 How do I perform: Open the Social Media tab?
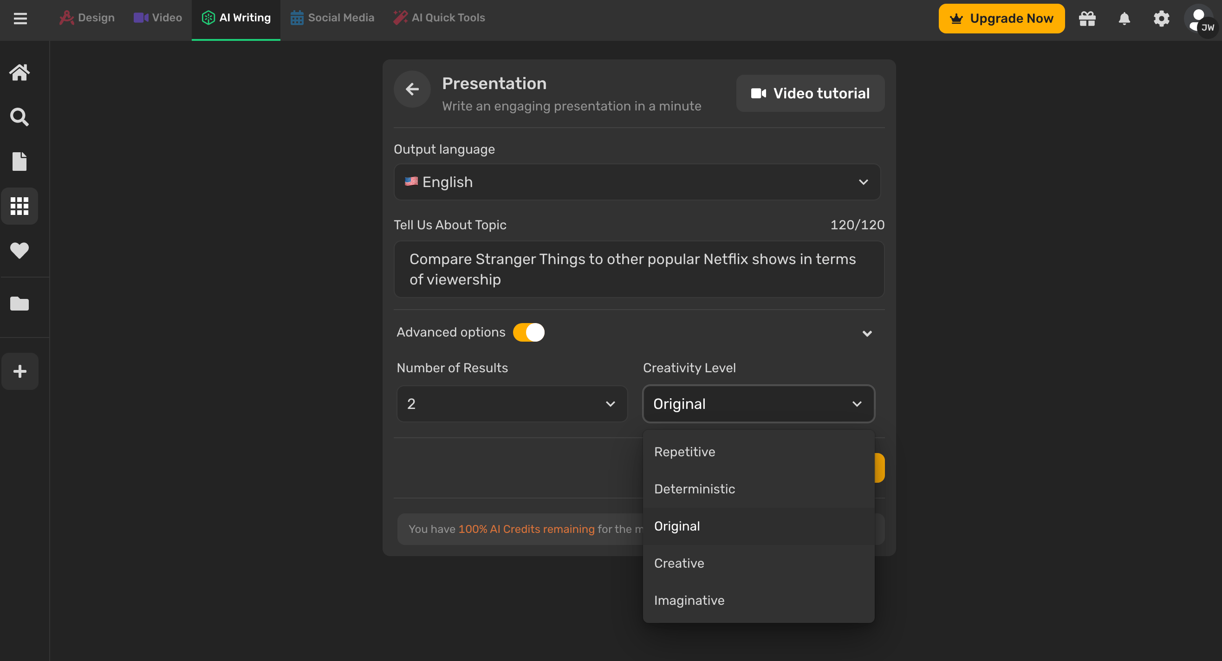click(332, 18)
